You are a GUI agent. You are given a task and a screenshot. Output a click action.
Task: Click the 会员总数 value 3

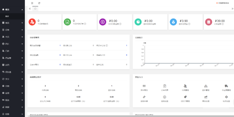(45, 86)
